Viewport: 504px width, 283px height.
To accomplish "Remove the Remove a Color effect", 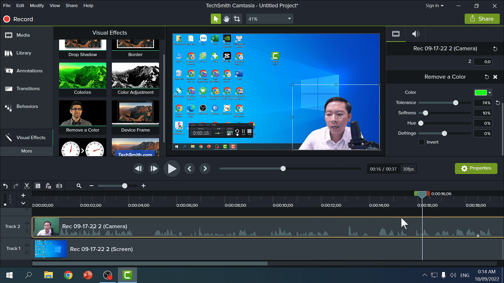I will 495,77.
